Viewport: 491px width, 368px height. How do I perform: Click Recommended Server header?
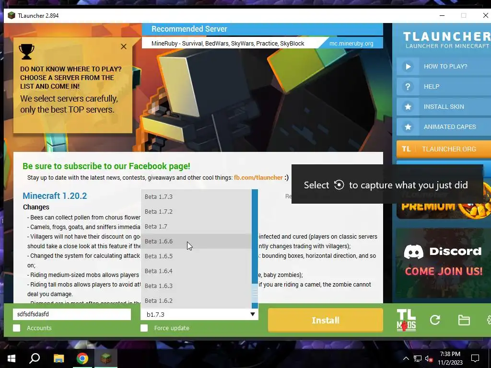tap(189, 29)
